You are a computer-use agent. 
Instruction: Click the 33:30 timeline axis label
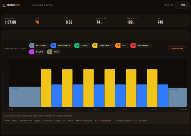coord(97,109)
